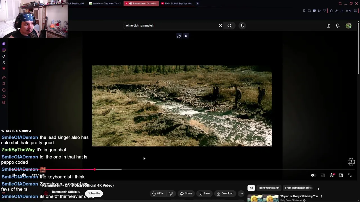Click the Rammstein video frame

point(182,106)
